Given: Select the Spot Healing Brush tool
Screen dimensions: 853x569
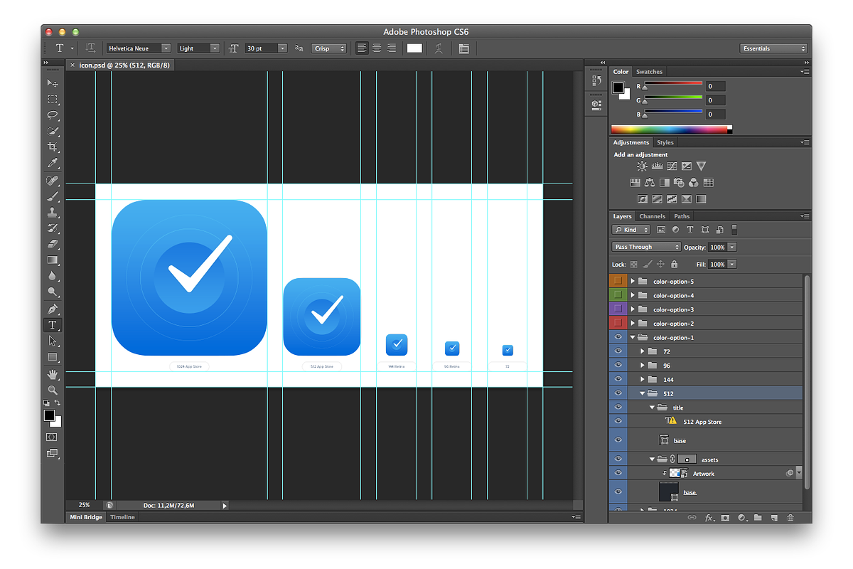Looking at the screenshot, I should tap(53, 181).
